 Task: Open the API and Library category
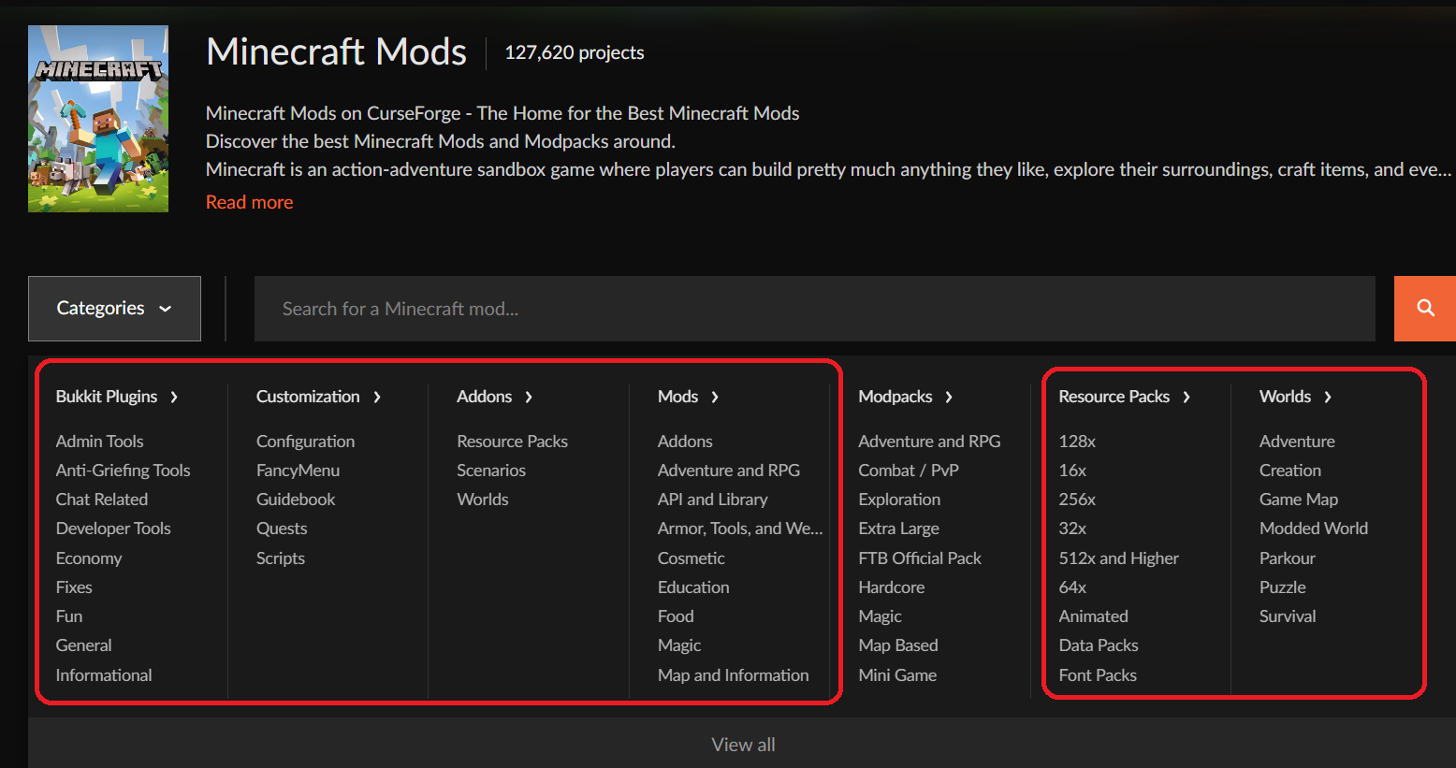[712, 500]
